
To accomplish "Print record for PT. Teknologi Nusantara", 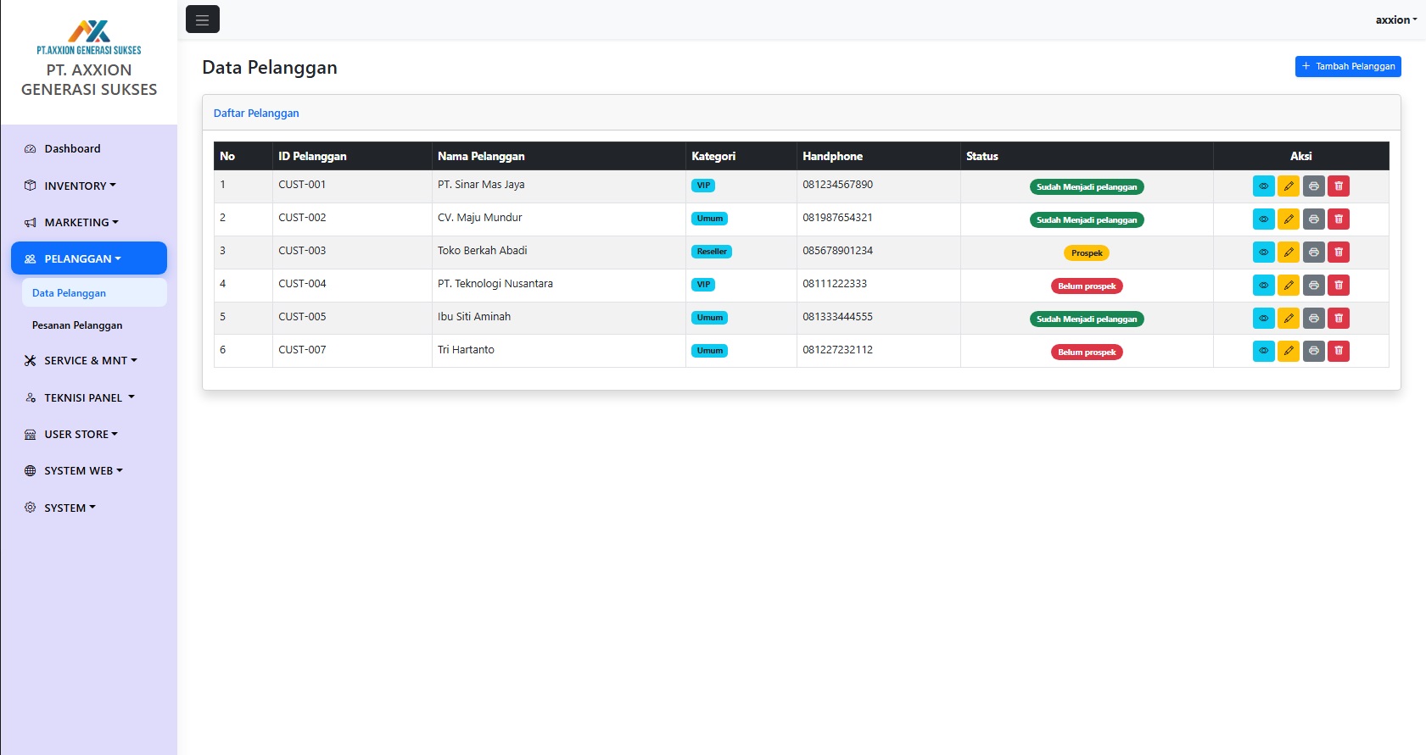I will 1313,286.
